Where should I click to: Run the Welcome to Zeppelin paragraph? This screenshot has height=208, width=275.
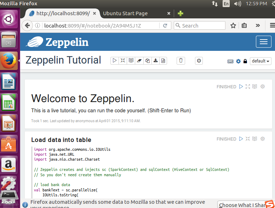point(241,87)
